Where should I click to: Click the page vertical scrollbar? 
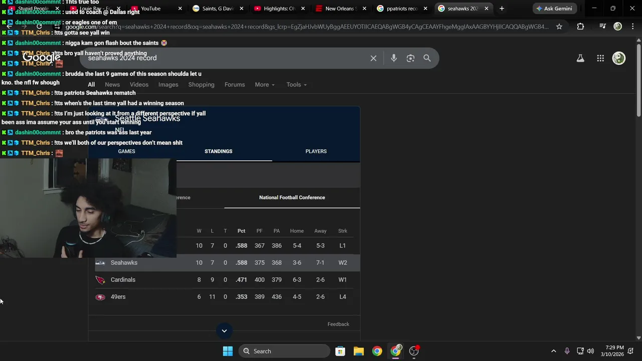click(638, 80)
